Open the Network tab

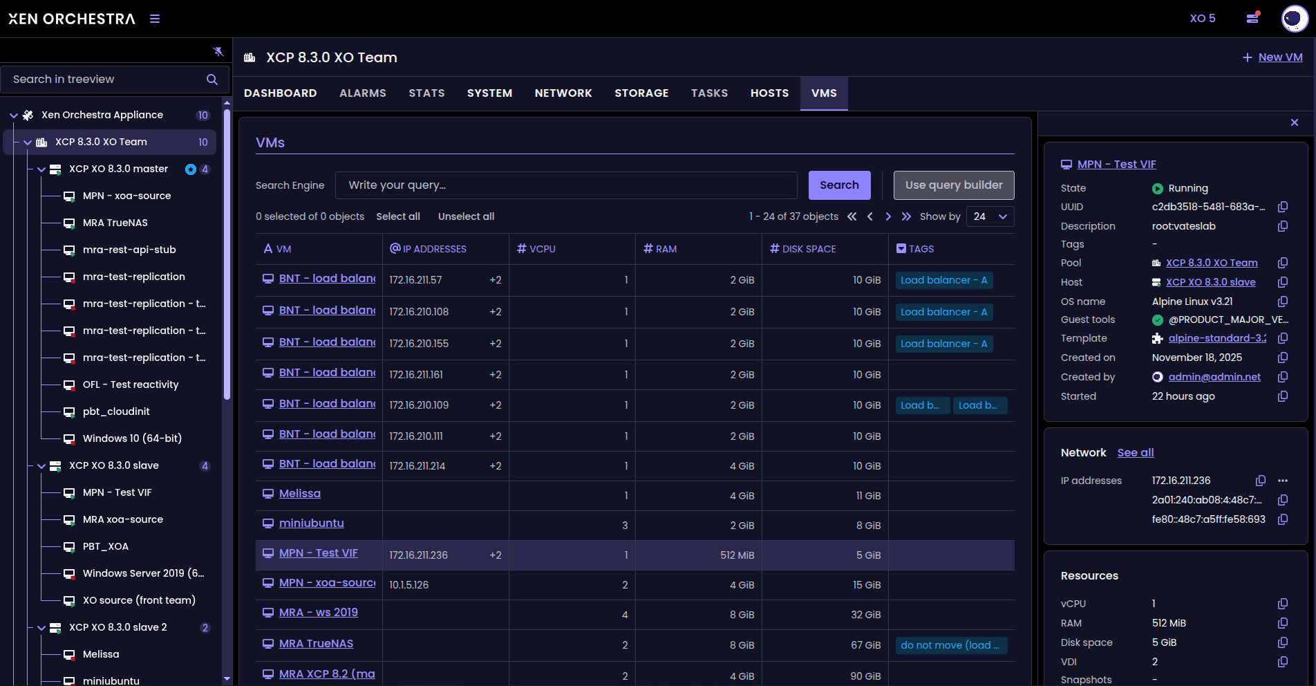pos(563,93)
